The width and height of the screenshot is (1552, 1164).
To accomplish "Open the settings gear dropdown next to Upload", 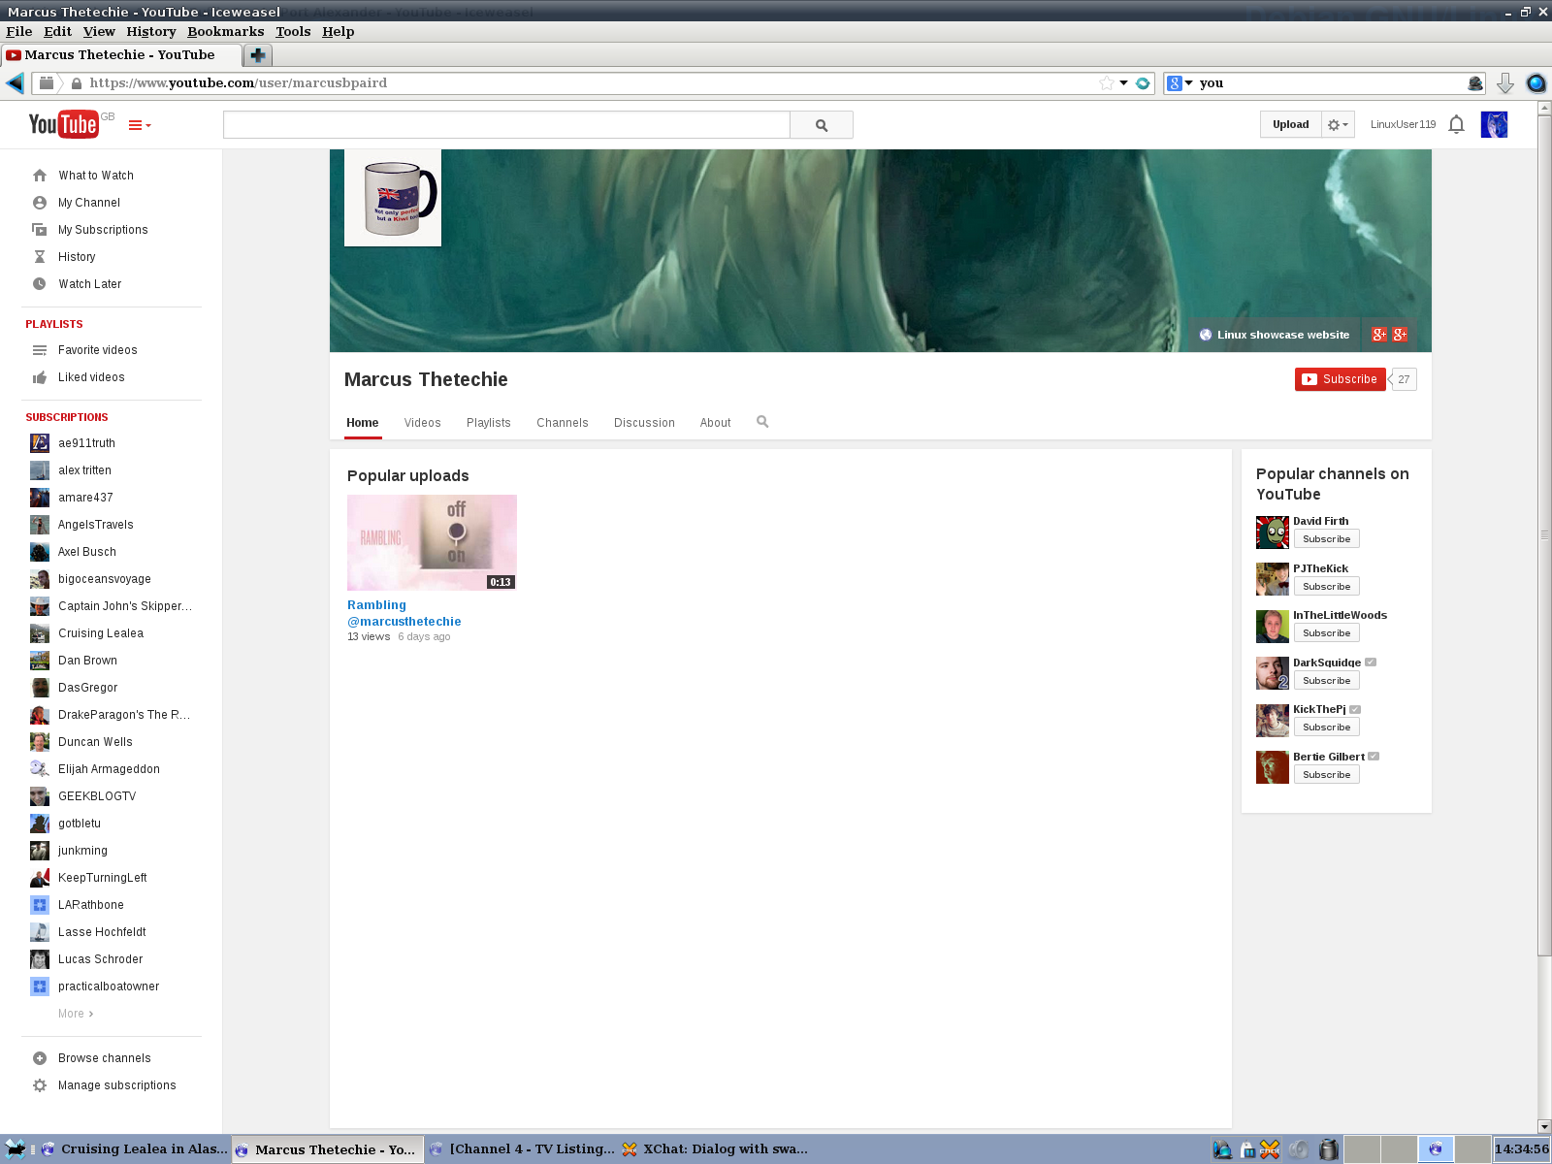I will 1338,125.
